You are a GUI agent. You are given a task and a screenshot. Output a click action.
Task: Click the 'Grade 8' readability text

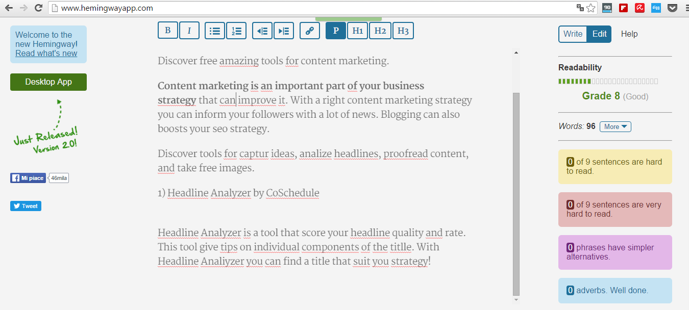pyautogui.click(x=601, y=96)
